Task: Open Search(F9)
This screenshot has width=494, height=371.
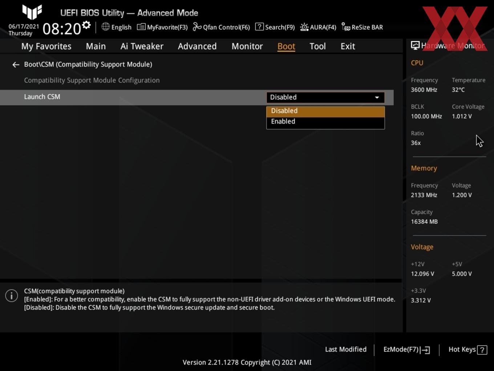Action: click(275, 27)
